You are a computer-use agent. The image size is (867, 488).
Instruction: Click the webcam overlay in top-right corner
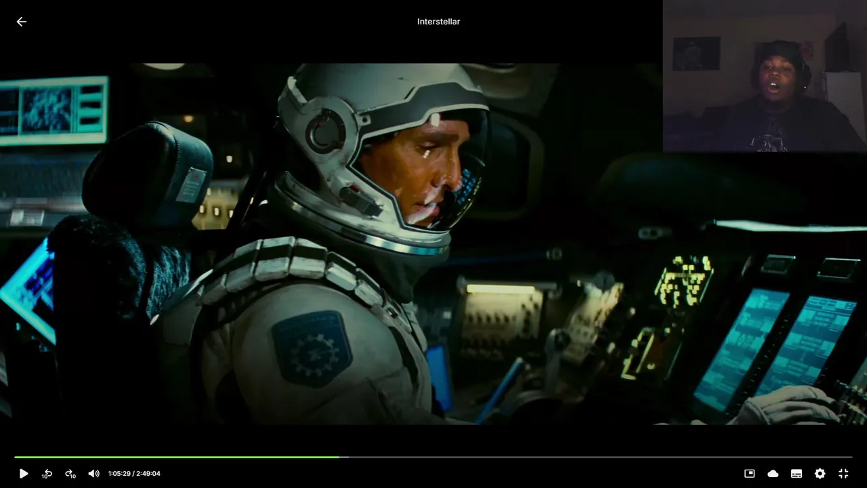(765, 75)
